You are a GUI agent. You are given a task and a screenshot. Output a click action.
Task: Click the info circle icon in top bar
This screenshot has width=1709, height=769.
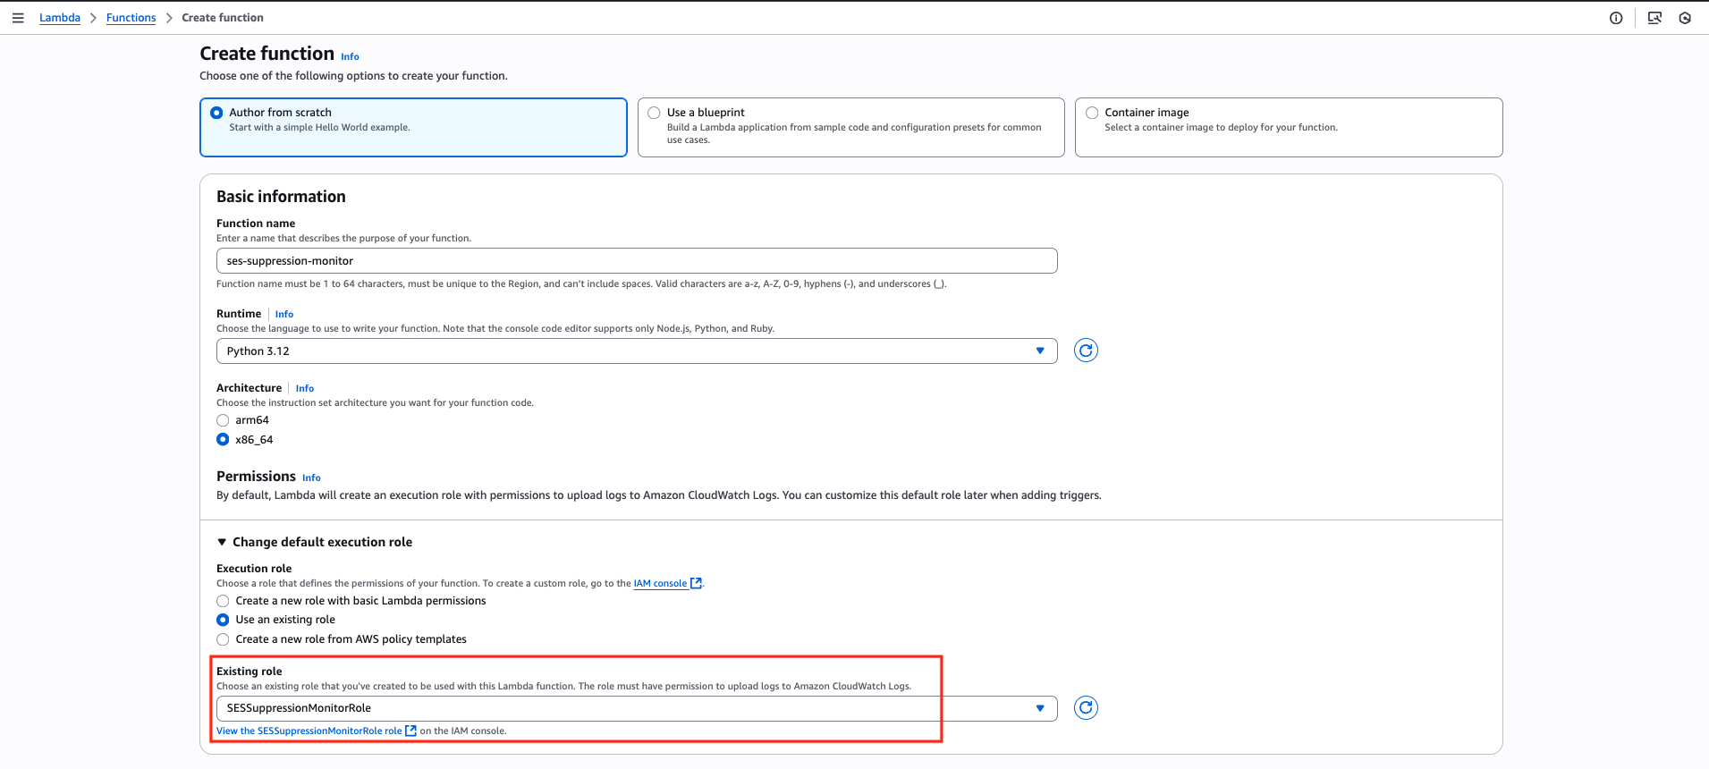point(1615,18)
